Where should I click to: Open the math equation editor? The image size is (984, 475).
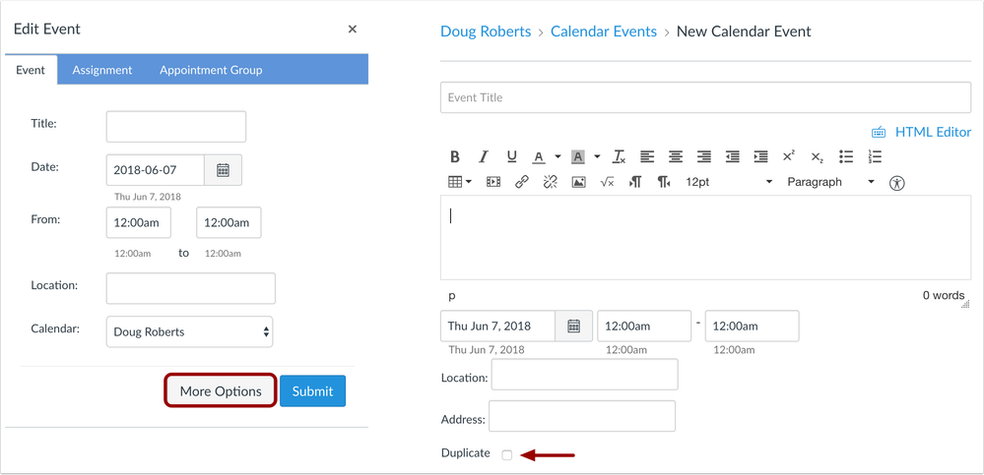tap(607, 182)
